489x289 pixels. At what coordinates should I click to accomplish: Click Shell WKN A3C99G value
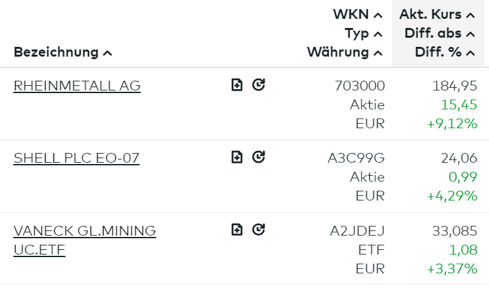tap(356, 158)
